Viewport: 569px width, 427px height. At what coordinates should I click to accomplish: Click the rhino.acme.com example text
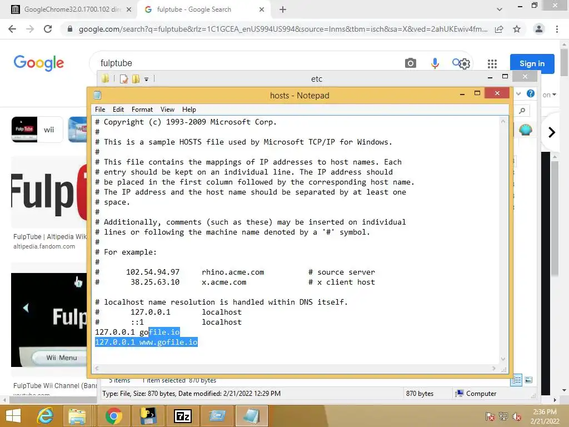point(233,272)
